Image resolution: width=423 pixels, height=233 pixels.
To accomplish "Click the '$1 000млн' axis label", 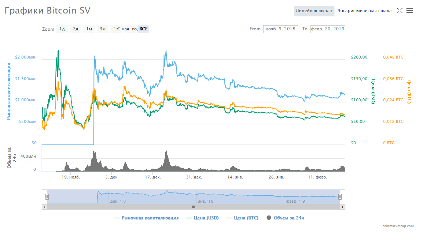I will [26, 100].
